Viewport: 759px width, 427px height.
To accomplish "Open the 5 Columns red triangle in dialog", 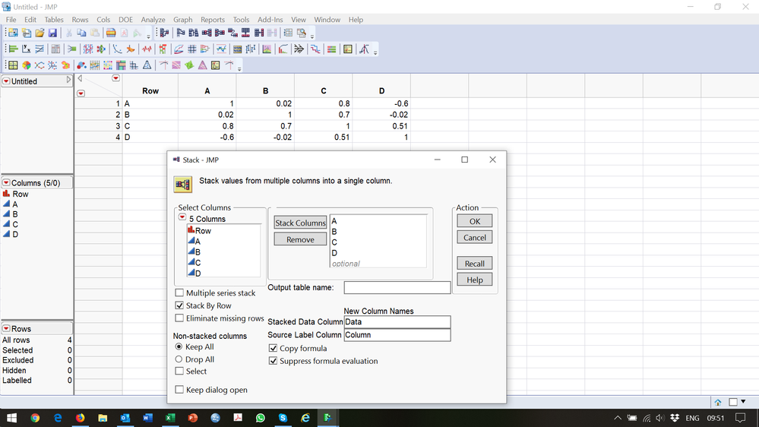I will coord(182,217).
